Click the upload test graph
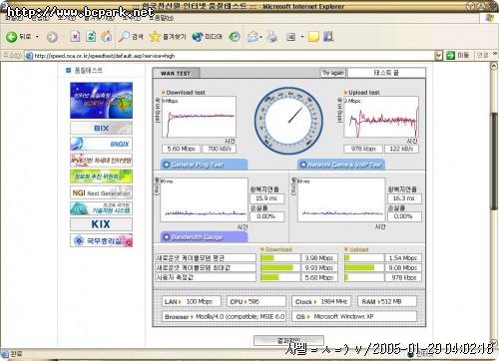 (381, 117)
